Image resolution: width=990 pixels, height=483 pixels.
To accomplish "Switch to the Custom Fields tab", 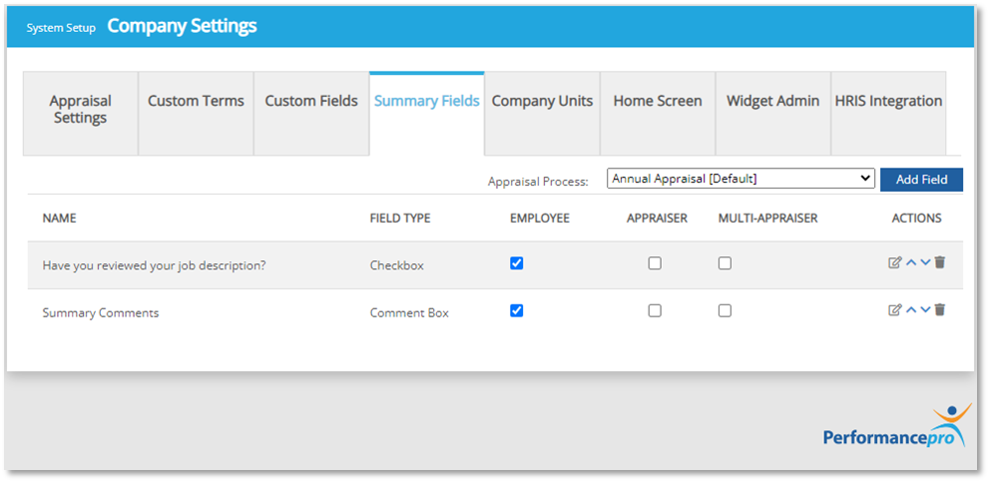I will pos(311,101).
